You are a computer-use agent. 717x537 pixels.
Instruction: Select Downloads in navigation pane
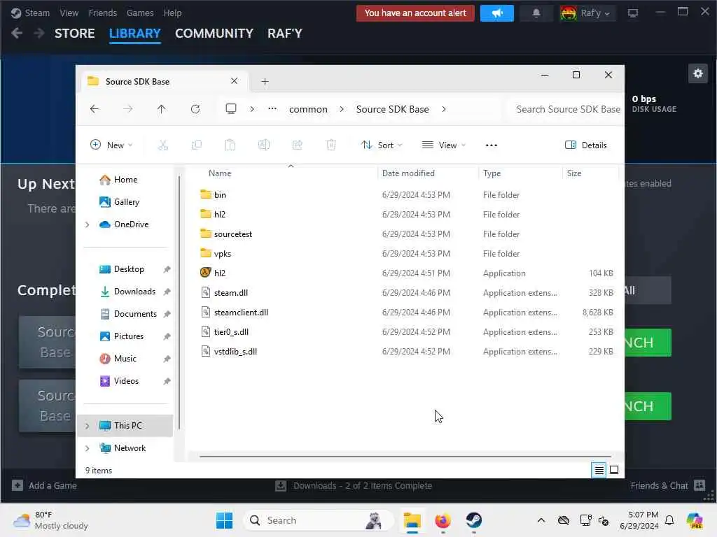tap(134, 292)
